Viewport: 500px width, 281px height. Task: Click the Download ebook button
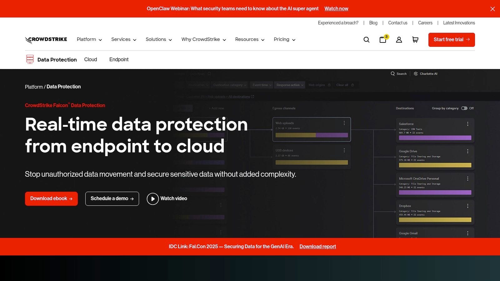tap(51, 199)
